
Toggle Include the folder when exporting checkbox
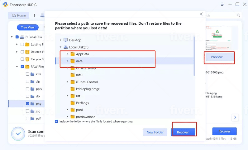[x=56, y=122]
